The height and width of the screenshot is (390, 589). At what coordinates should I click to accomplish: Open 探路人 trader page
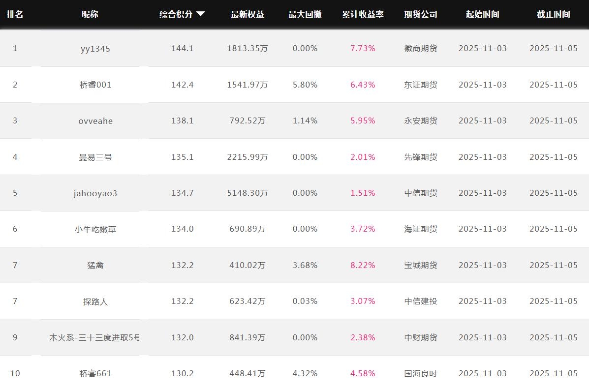[95, 301]
